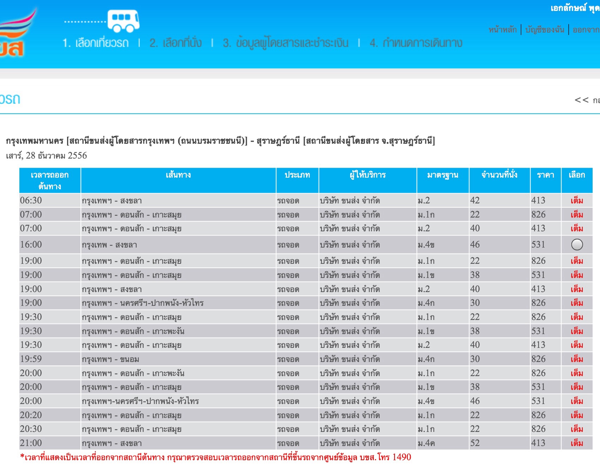Viewport: 600px width, 469px height.
Task: Click the ประเภท column header
Action: [298, 180]
